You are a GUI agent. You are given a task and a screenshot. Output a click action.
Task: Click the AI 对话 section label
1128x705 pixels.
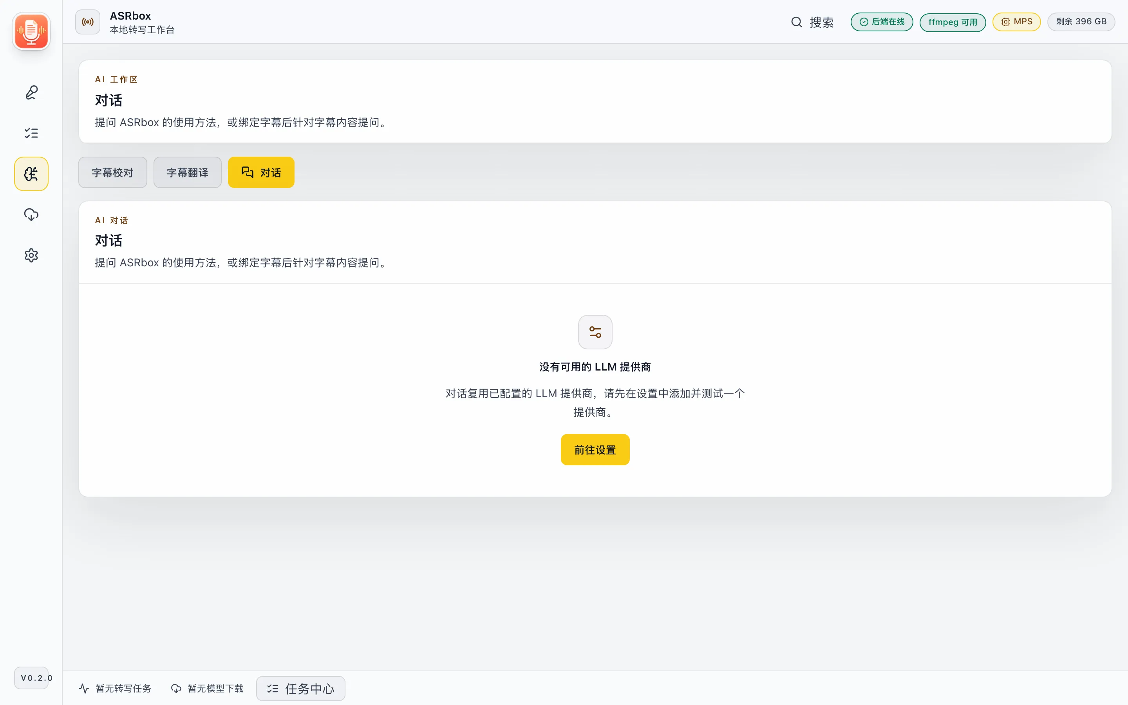pos(111,220)
